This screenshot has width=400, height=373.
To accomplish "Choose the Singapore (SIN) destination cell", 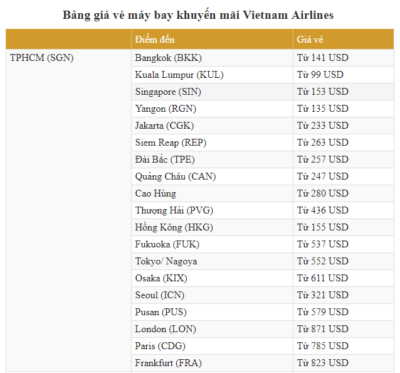I will tap(212, 92).
